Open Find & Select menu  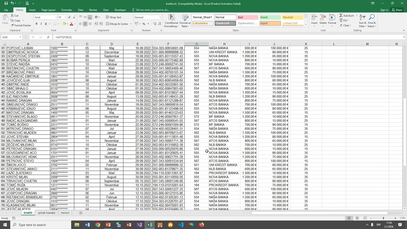[372, 21]
